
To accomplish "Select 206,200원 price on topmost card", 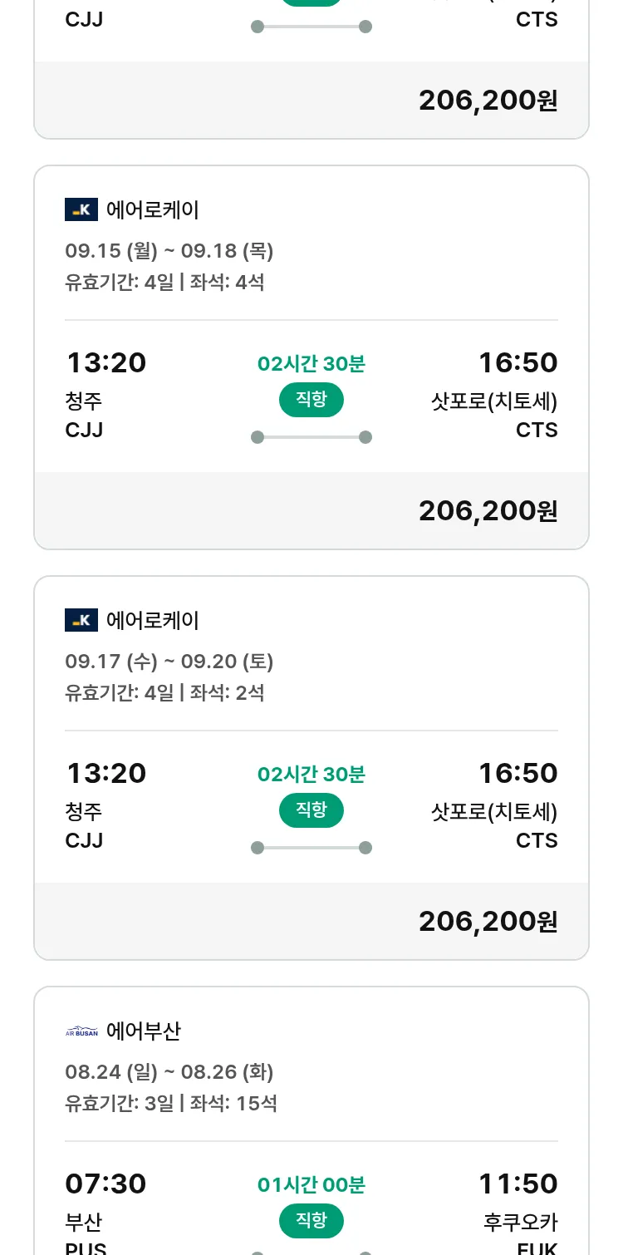I will pyautogui.click(x=488, y=101).
